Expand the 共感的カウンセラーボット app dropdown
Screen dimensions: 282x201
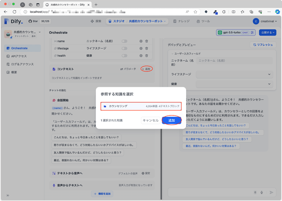click(x=147, y=21)
